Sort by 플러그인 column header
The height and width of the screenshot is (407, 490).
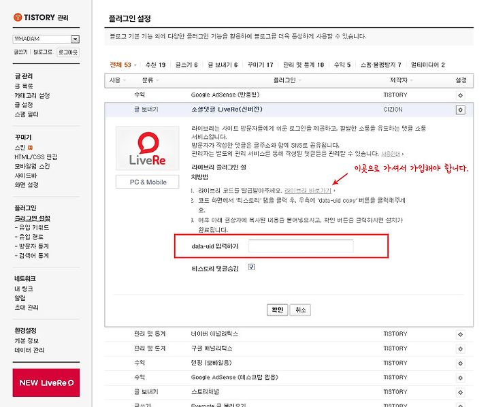click(287, 80)
